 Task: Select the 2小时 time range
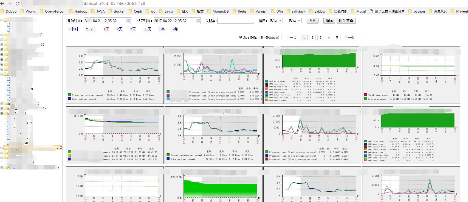pyautogui.click(x=91, y=29)
